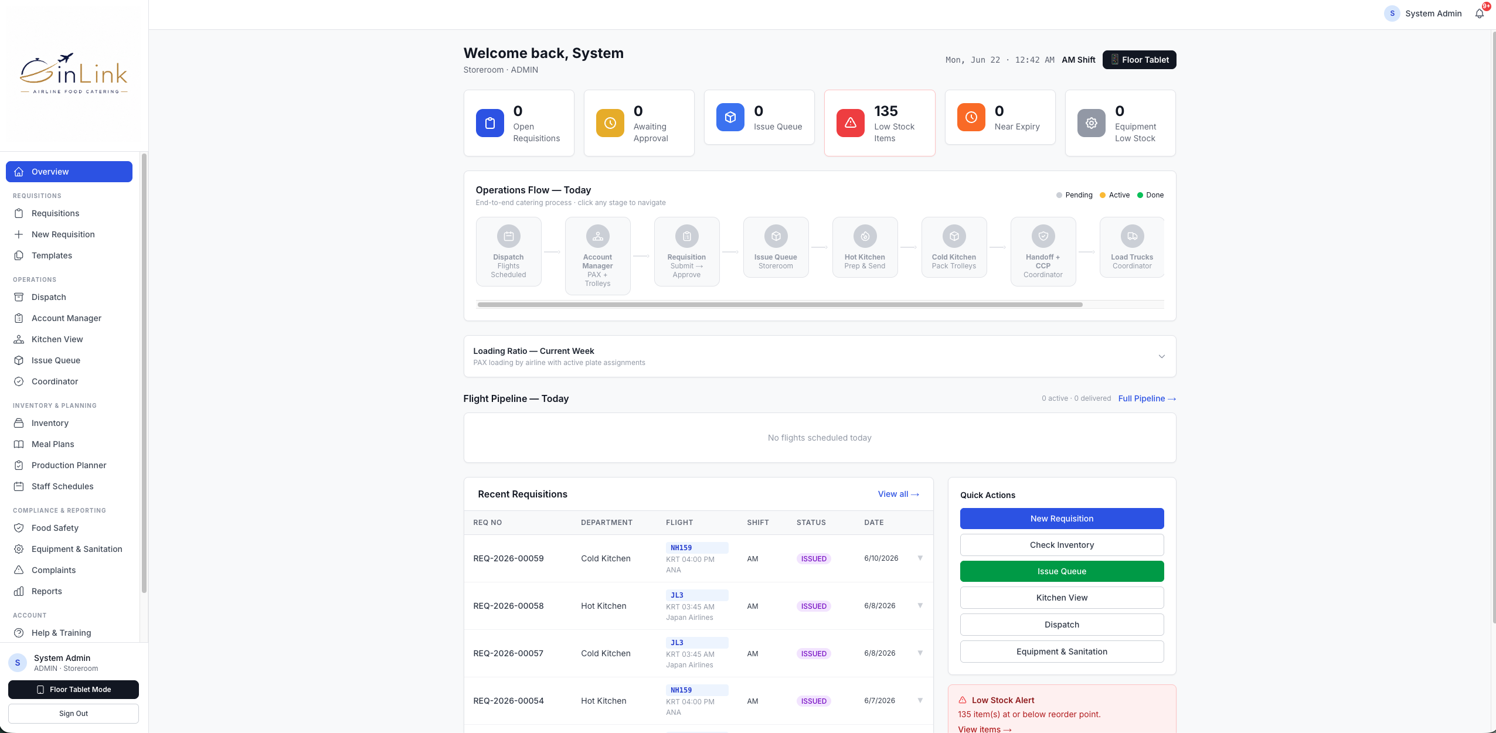Click the Issue Queue cube stat icon
Screen dimensions: 1496x733
pyautogui.click(x=730, y=117)
